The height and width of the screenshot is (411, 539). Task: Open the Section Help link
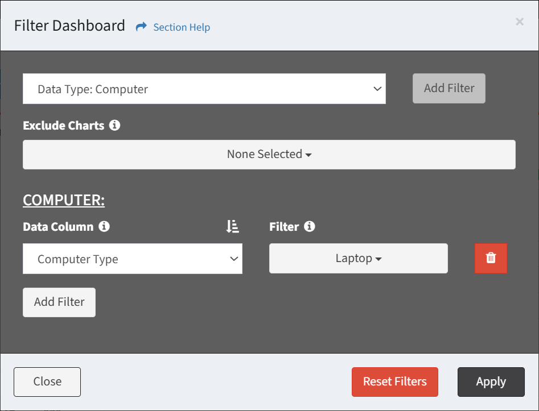[x=182, y=27]
